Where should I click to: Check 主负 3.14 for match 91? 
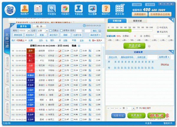(x=81, y=61)
